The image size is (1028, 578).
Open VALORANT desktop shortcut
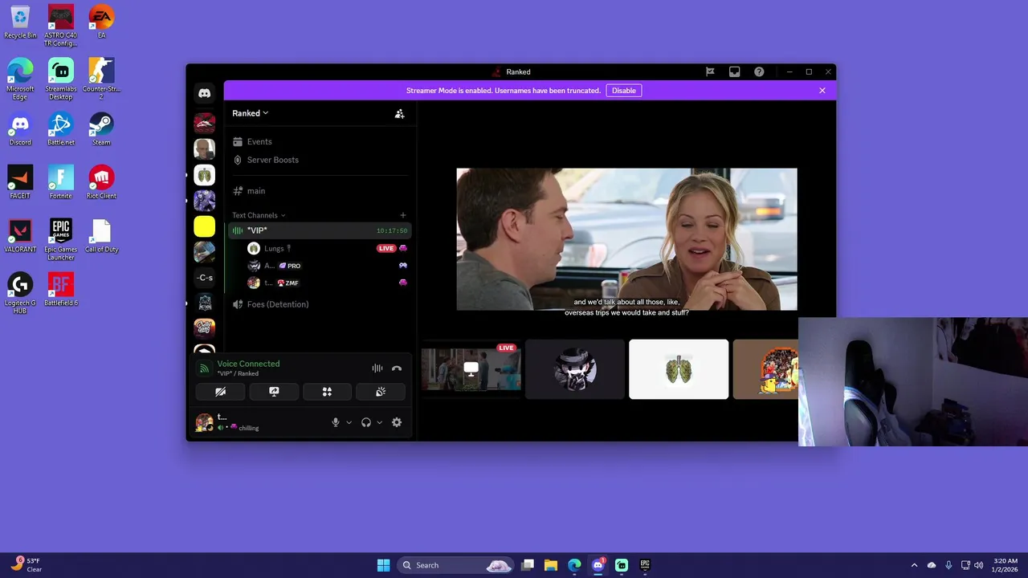20,236
